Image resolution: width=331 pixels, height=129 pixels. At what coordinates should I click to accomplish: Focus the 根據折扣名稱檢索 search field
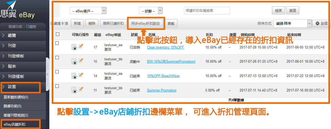pyautogui.click(x=207, y=10)
